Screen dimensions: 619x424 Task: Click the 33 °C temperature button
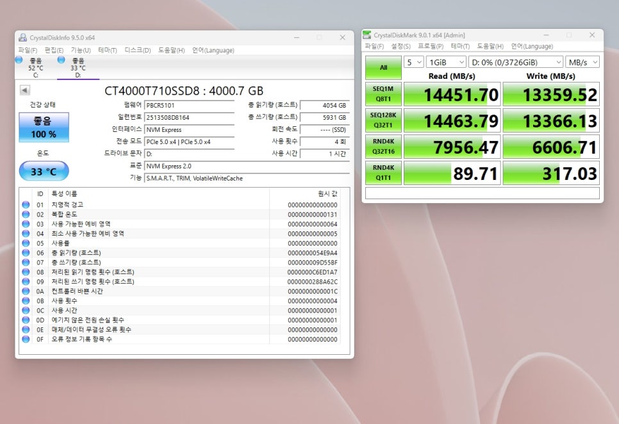(x=44, y=171)
